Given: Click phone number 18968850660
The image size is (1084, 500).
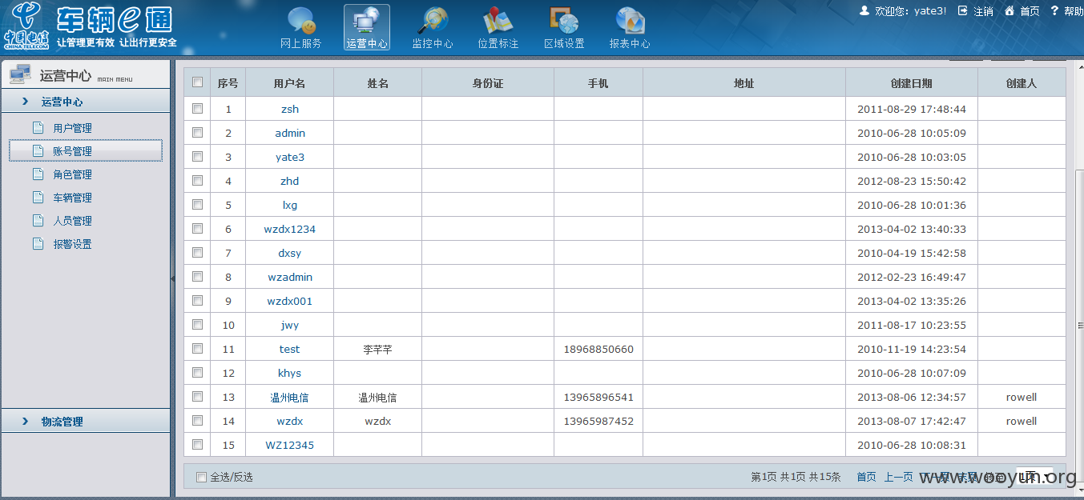Looking at the screenshot, I should pyautogui.click(x=598, y=349).
